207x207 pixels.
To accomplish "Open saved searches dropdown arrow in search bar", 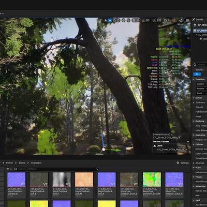I will pos(97,169).
